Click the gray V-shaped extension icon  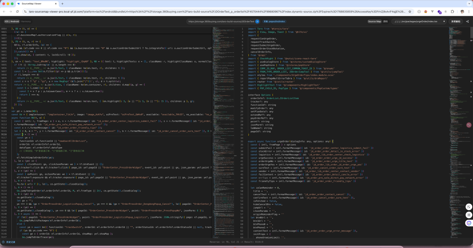tap(432, 11)
